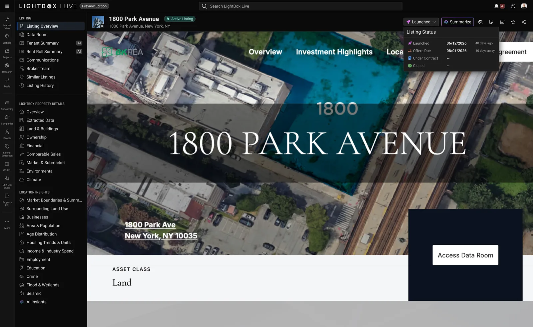Open the help question mark icon
This screenshot has height=327, width=533.
click(x=513, y=6)
